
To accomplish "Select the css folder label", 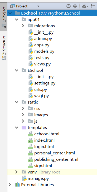I will click(37, 108).
